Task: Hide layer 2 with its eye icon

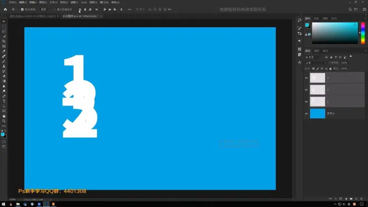Action: click(306, 90)
